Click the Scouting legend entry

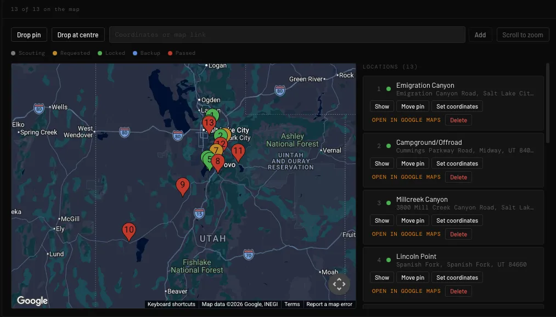(x=28, y=53)
